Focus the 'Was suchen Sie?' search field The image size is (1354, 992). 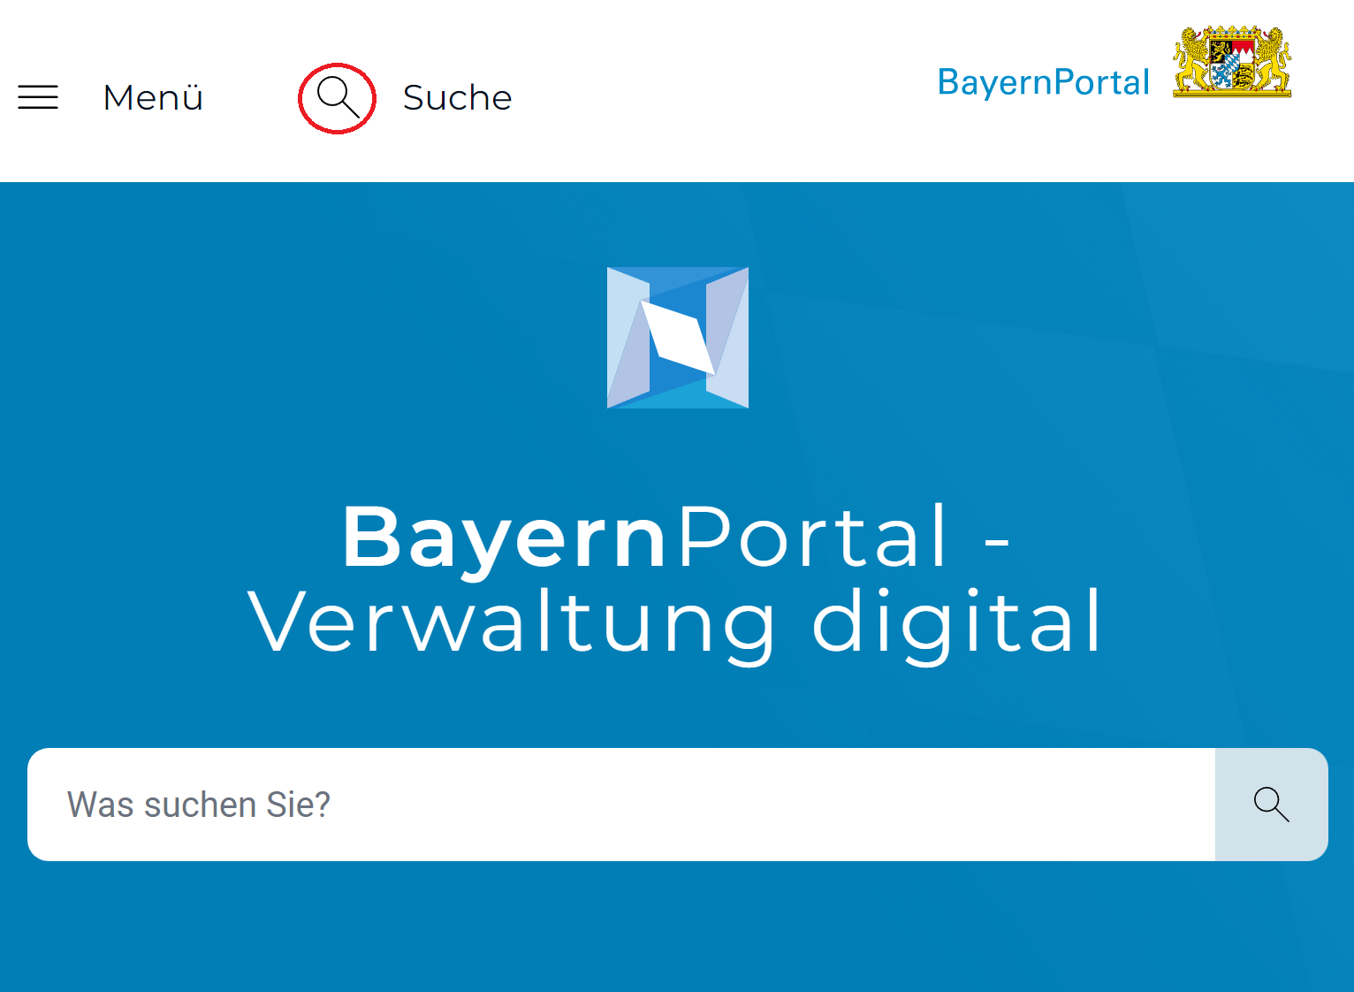pyautogui.click(x=621, y=805)
